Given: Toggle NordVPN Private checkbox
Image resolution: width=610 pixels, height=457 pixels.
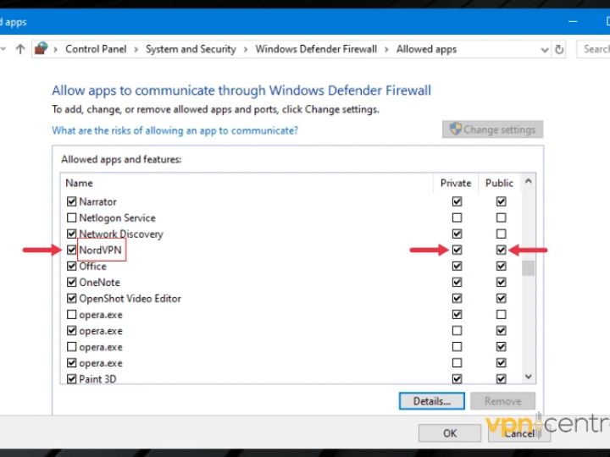Looking at the screenshot, I should 457,250.
